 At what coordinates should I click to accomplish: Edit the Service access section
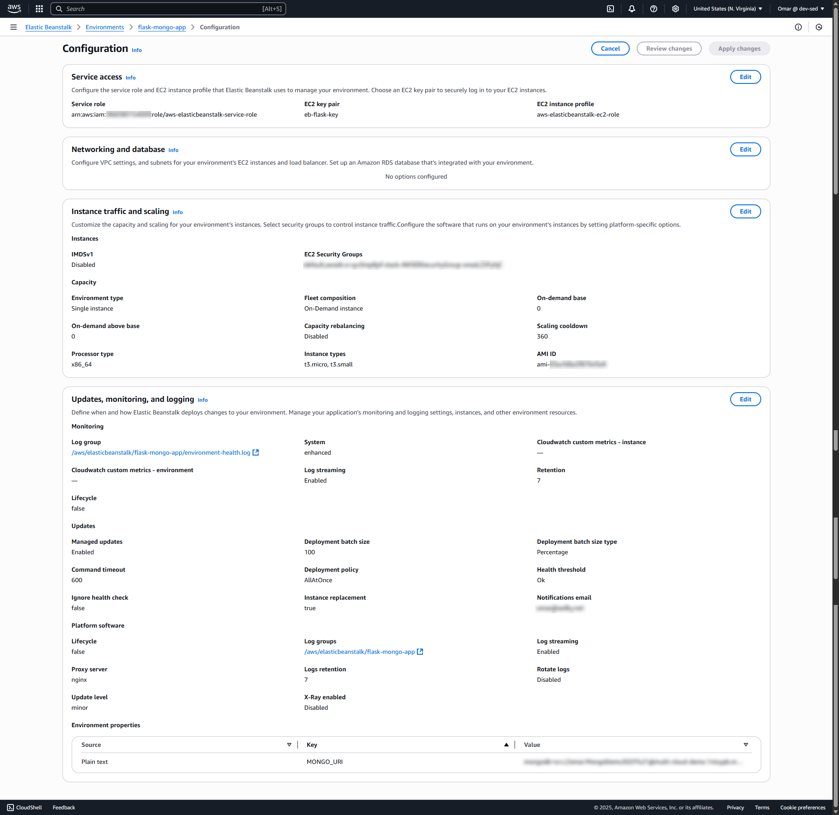[x=745, y=77]
